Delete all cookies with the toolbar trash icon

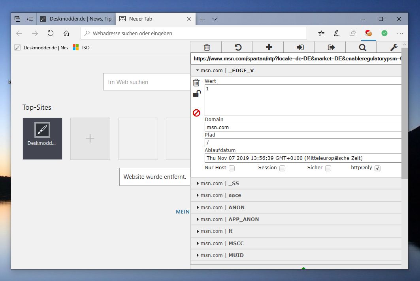pyautogui.click(x=207, y=47)
